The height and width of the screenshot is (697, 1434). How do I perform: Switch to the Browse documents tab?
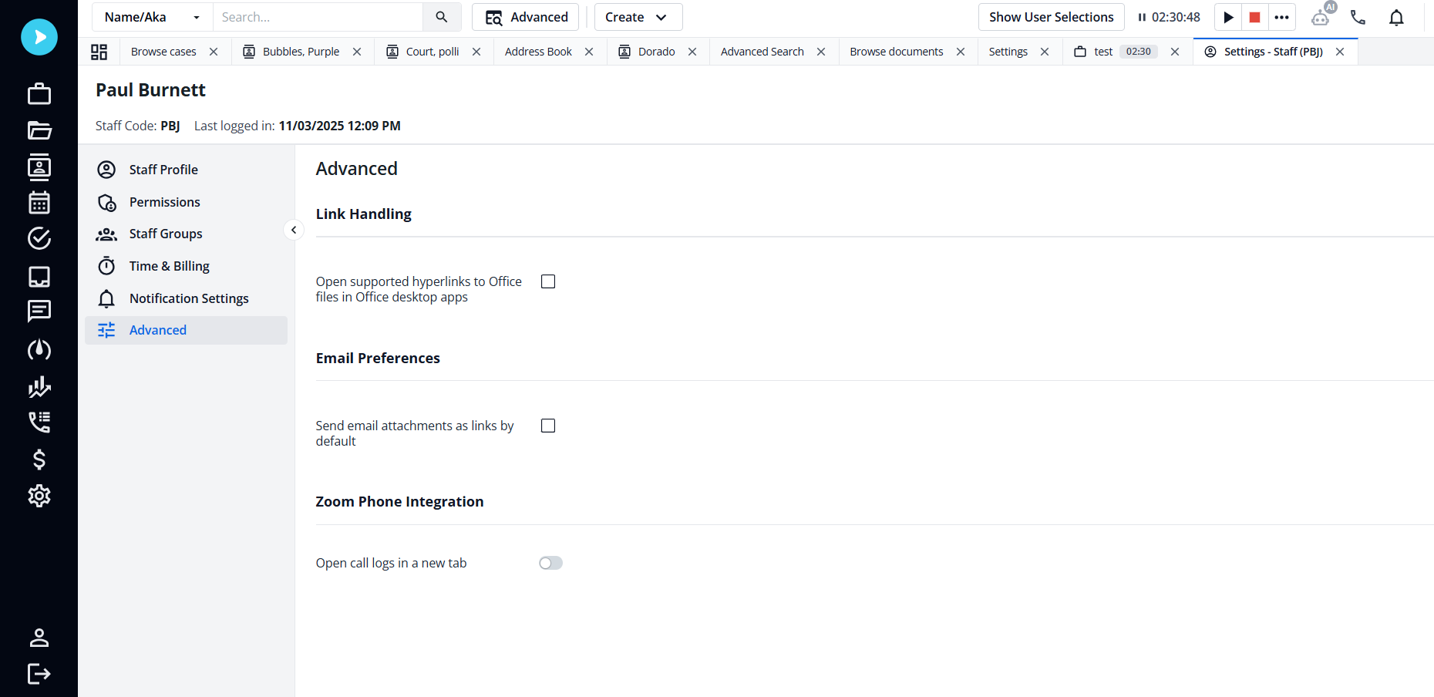click(896, 52)
